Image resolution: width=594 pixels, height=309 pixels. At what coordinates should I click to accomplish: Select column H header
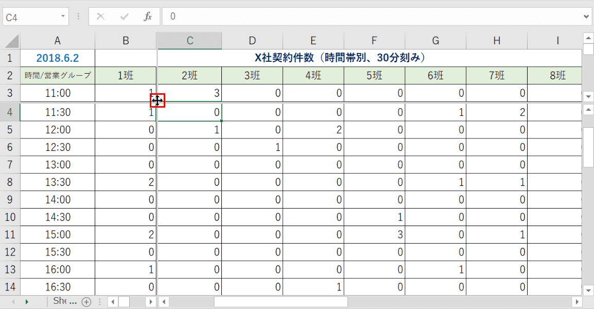tap(497, 41)
